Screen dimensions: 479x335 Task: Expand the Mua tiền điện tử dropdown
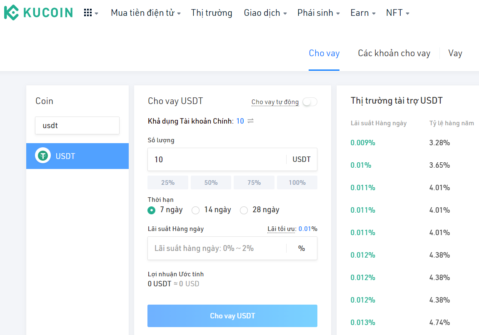(146, 13)
